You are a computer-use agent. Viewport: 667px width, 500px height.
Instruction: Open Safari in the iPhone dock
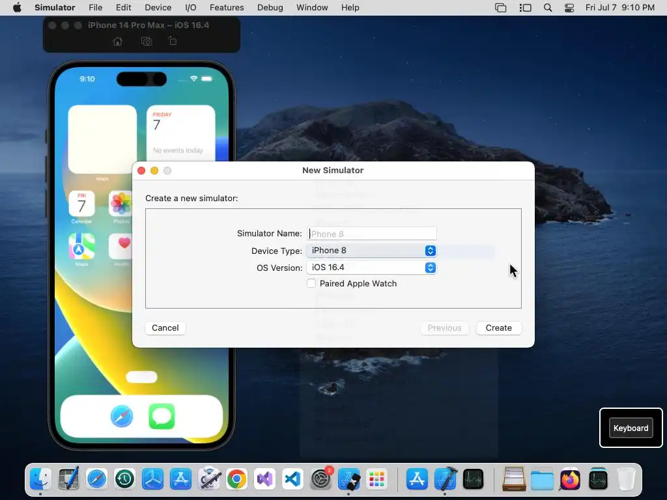point(122,416)
